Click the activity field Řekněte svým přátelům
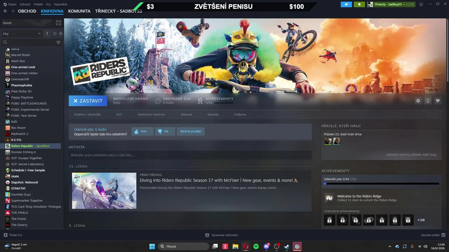The height and width of the screenshot is (252, 449). point(190,155)
